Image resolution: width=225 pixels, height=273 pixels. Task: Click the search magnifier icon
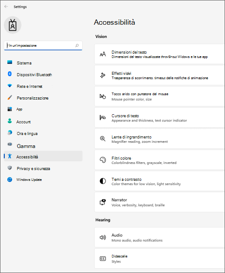(77, 45)
